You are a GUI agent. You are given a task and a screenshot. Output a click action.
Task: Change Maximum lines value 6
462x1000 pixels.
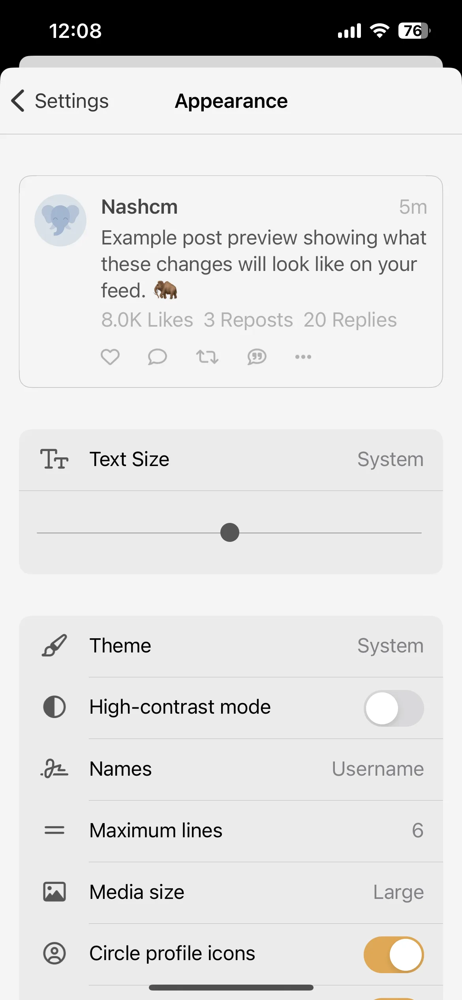pyautogui.click(x=231, y=831)
